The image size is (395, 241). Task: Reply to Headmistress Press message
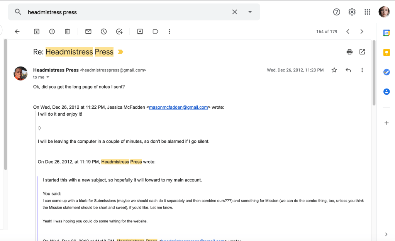(x=348, y=70)
